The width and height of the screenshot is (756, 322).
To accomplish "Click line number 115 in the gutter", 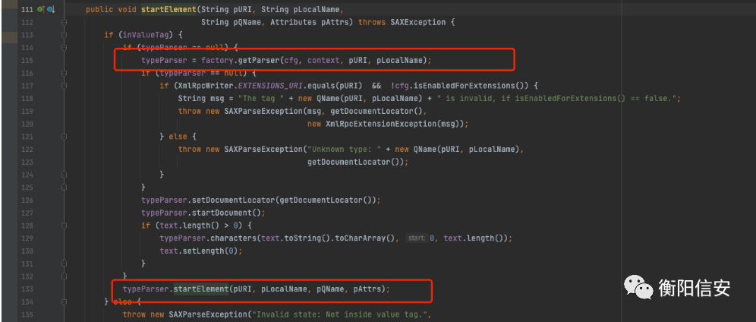I will (x=27, y=60).
